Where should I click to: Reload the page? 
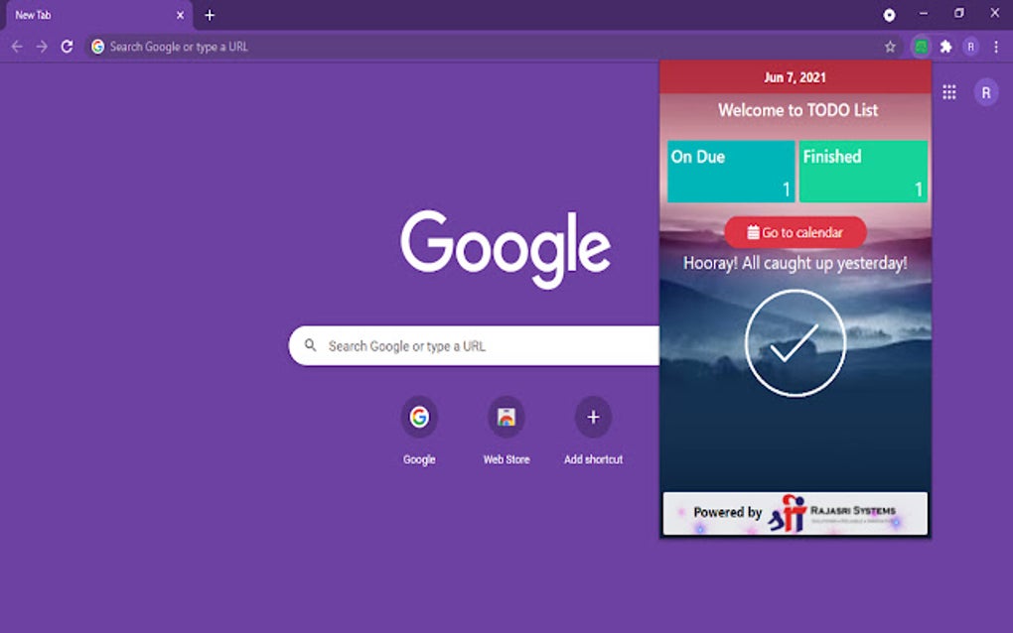click(x=67, y=47)
